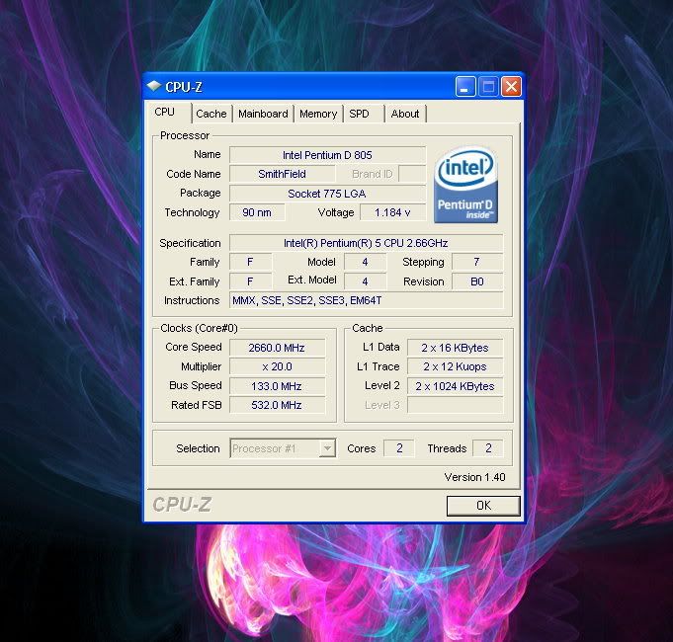Select the CPU tab
The width and height of the screenshot is (673, 642).
(168, 113)
